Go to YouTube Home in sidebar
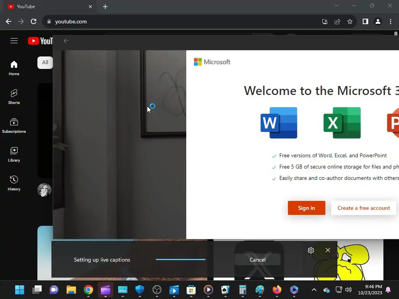 [14, 68]
